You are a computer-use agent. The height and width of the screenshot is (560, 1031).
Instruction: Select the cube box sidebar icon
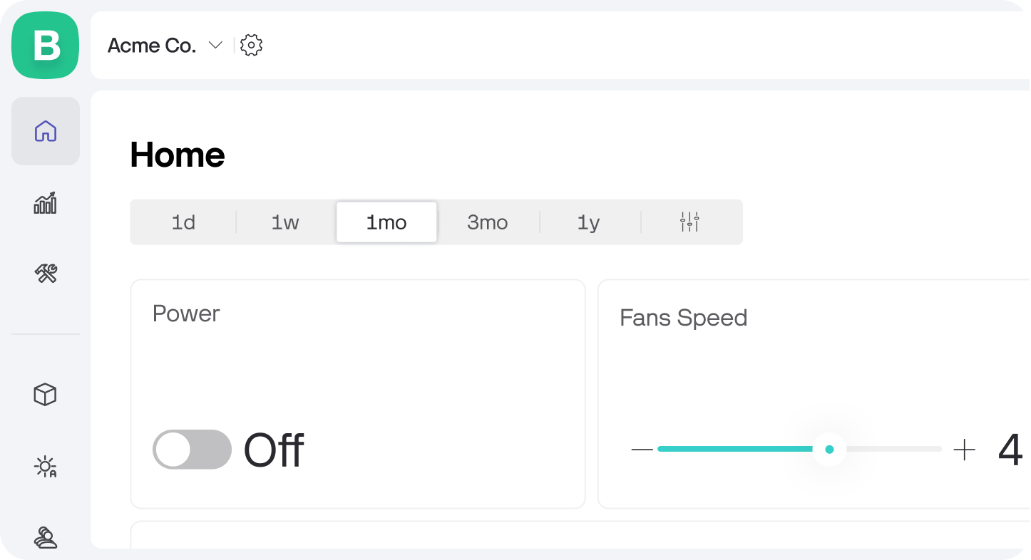(46, 394)
